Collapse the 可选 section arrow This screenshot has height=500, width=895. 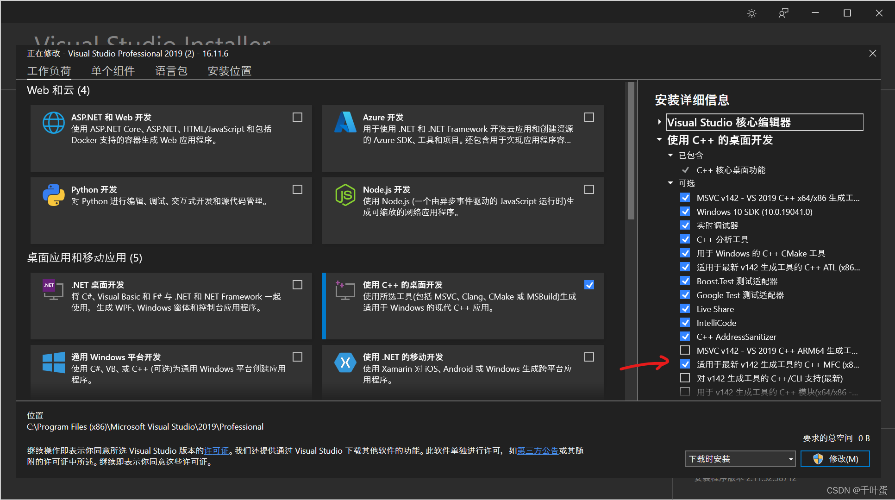click(670, 183)
